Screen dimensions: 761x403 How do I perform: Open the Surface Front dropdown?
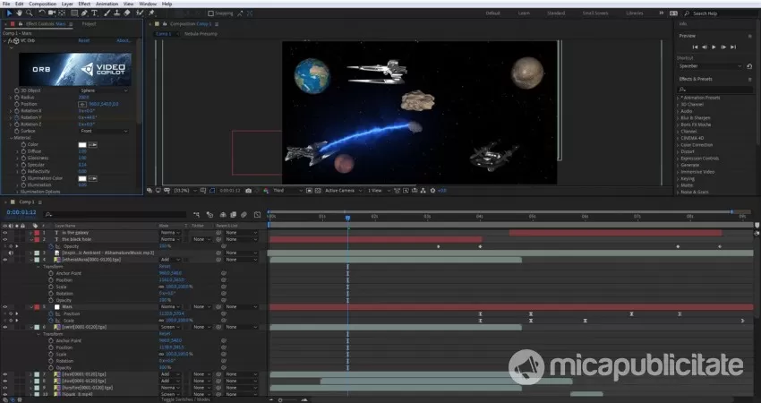pyautogui.click(x=104, y=131)
